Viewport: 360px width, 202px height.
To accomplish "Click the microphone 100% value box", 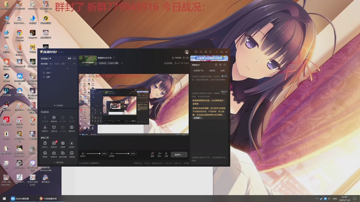I will coord(104,154).
